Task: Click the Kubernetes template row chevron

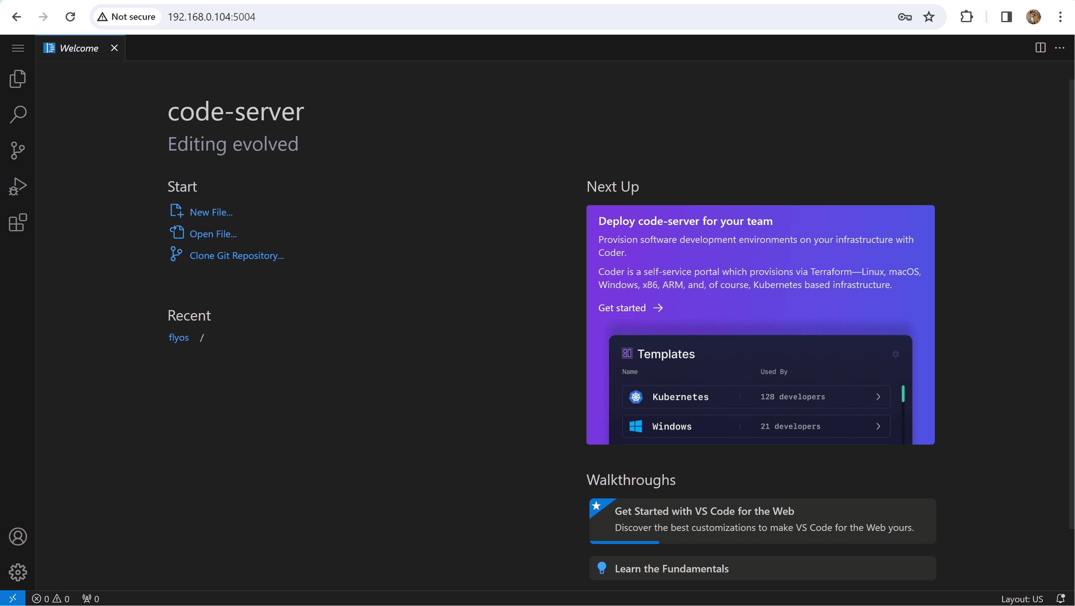Action: [878, 397]
